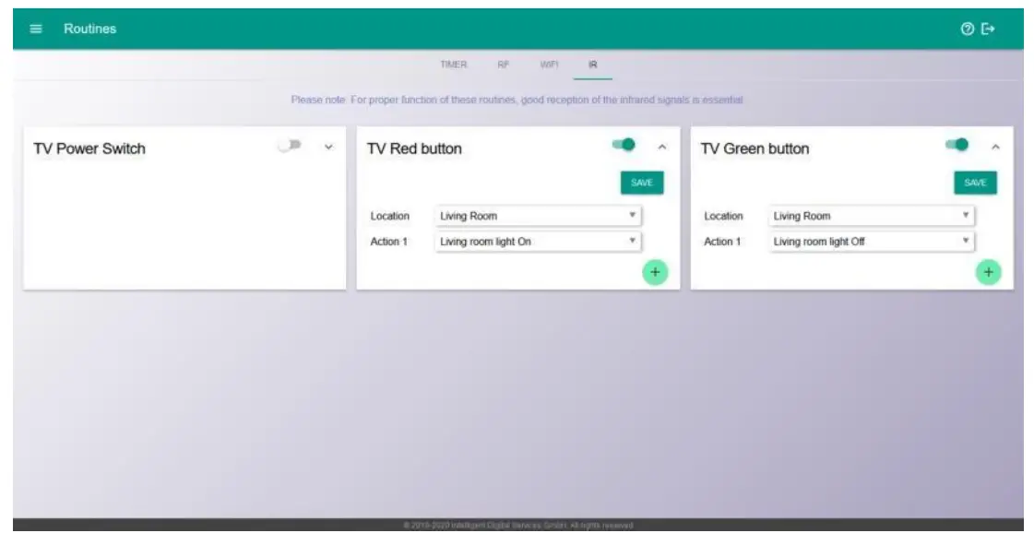The height and width of the screenshot is (545, 1034).
Task: Open Action 1 dropdown showing Living room light On
Action: click(538, 242)
